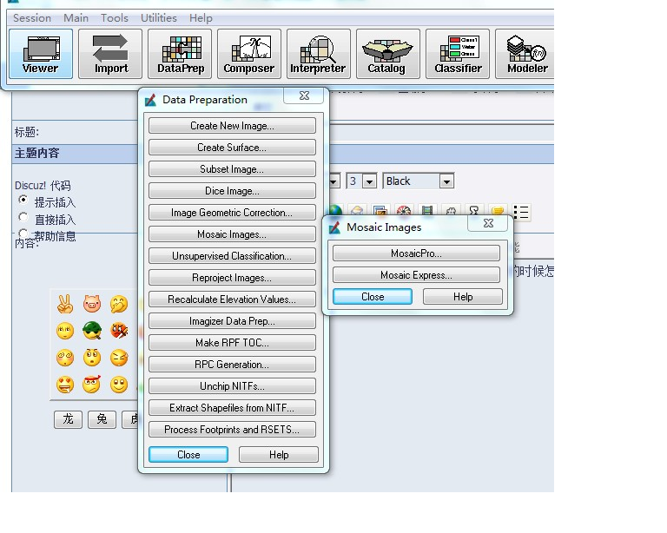
Task: Insert the angry smoking emoticon
Action: click(x=119, y=330)
